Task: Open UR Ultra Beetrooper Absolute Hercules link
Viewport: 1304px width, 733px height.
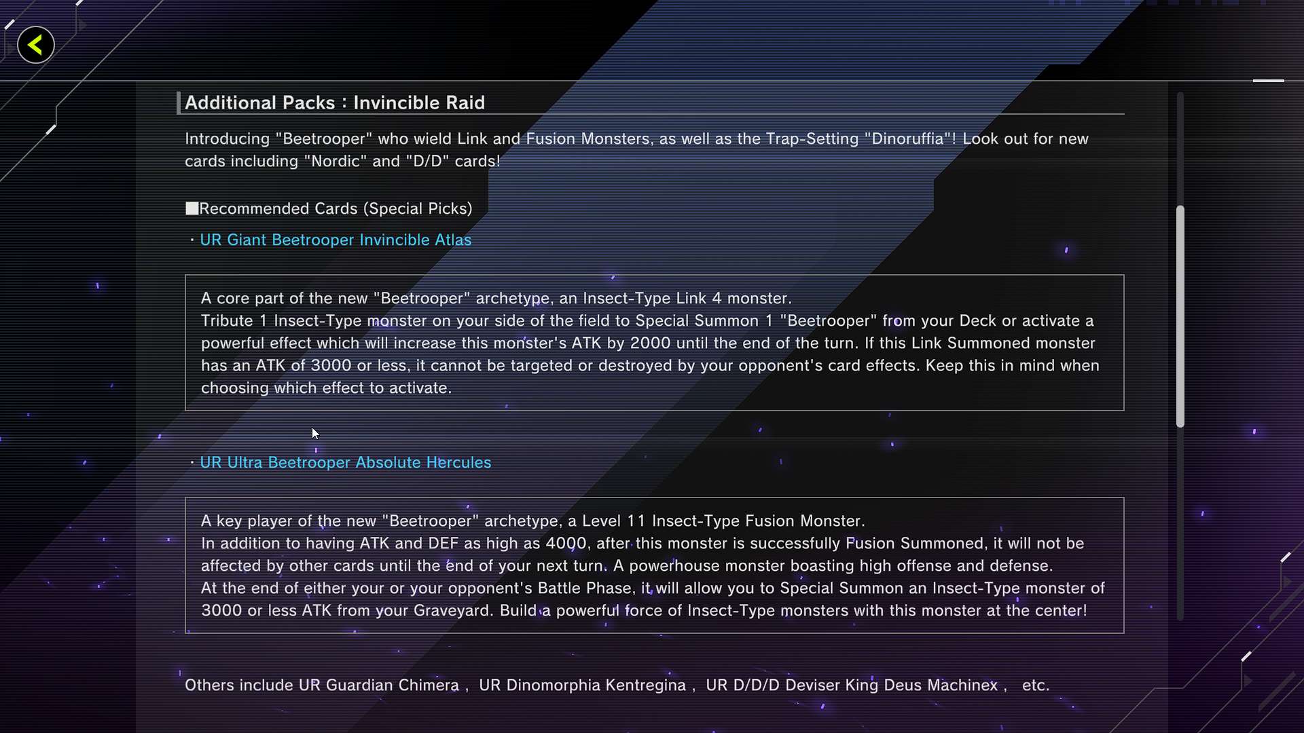Action: coord(345,463)
